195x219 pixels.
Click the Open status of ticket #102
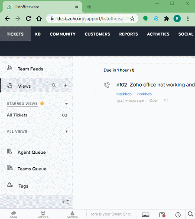[154, 100]
